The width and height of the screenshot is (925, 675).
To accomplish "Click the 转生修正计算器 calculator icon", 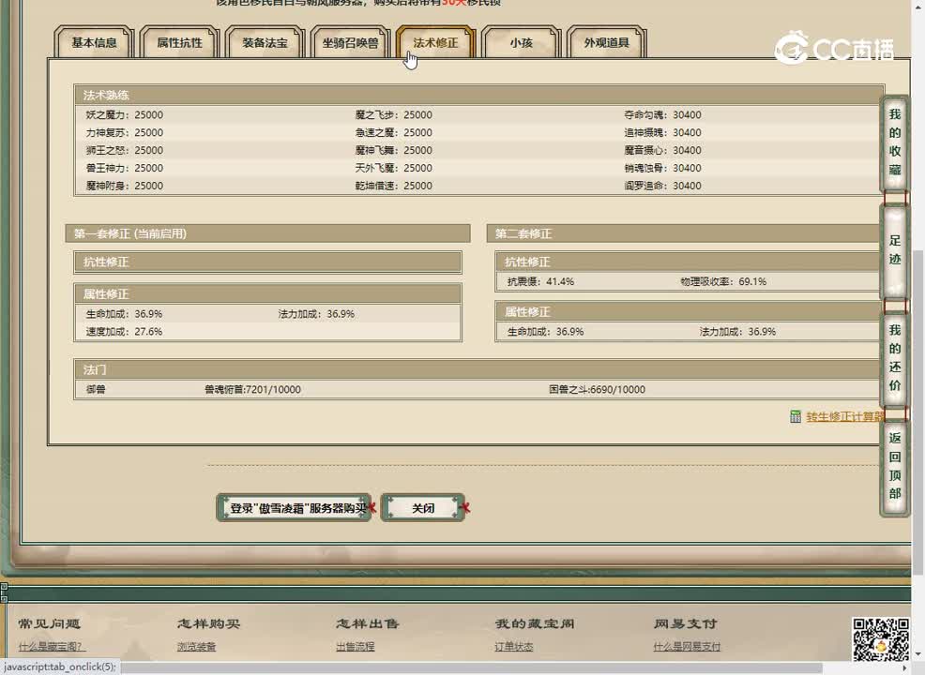I will [796, 417].
